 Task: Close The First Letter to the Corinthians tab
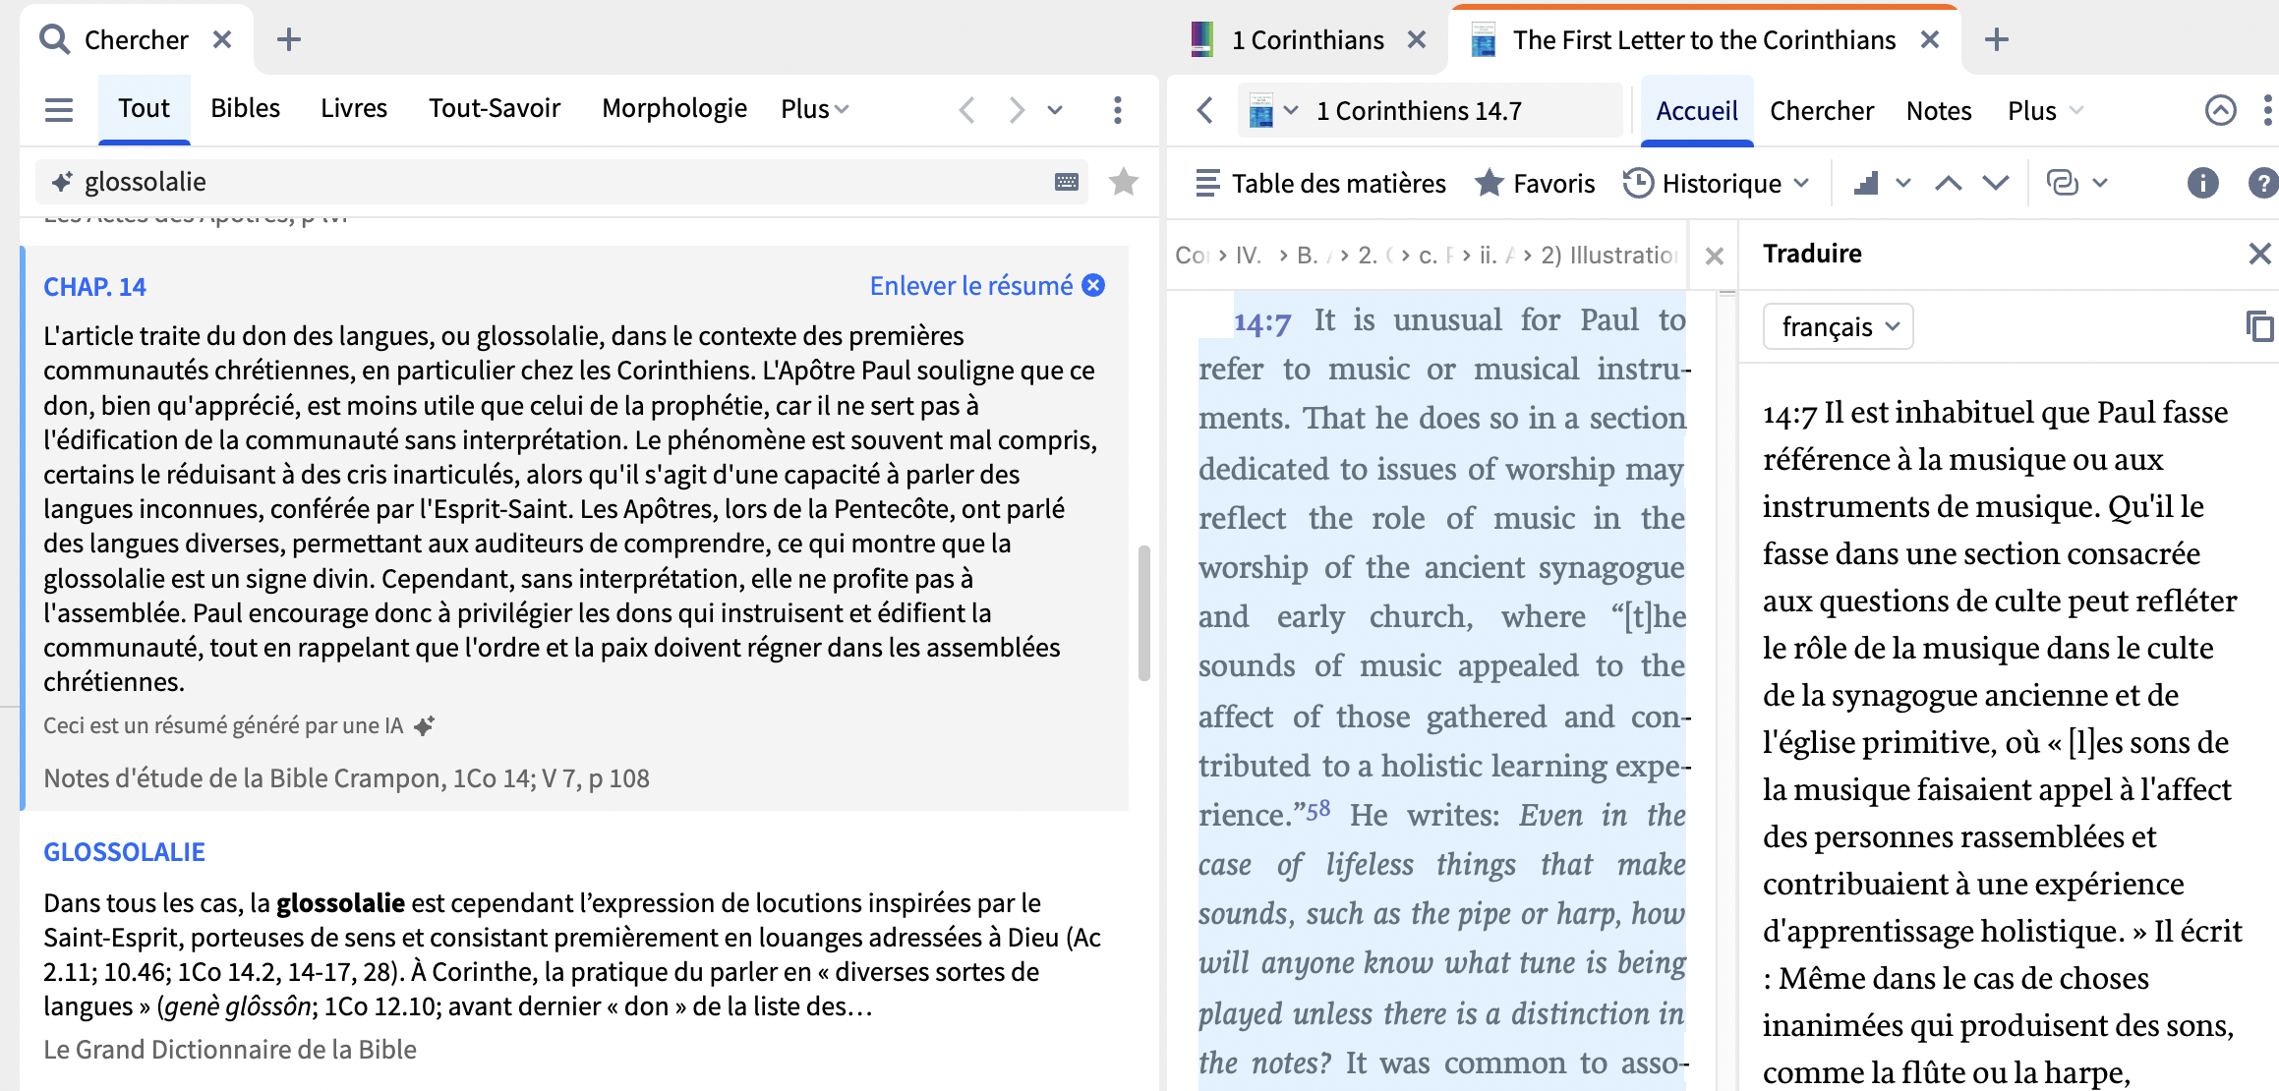pos(1929,39)
